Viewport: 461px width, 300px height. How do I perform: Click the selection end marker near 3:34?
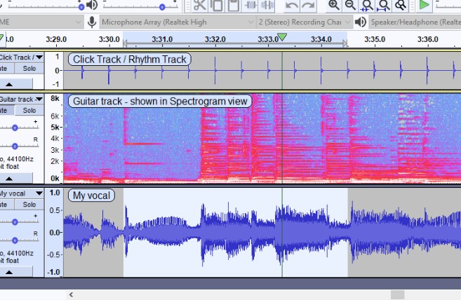click(x=345, y=44)
